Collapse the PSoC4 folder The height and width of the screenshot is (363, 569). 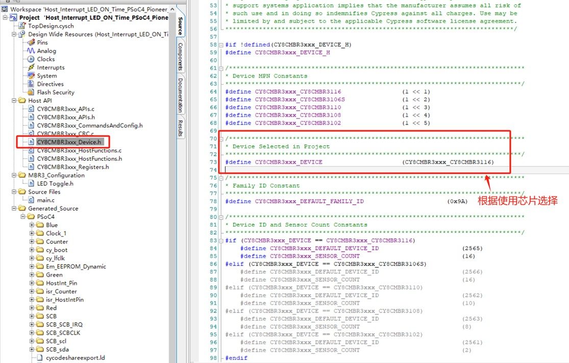[x=23, y=216]
